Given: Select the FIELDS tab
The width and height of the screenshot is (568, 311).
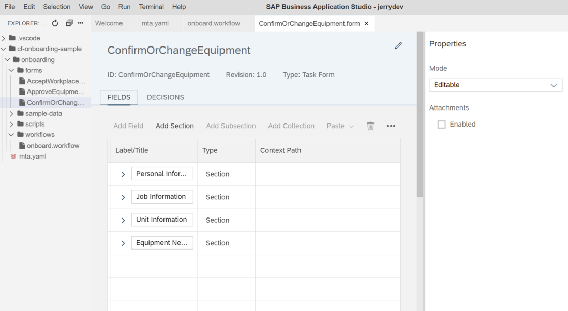Looking at the screenshot, I should (x=119, y=97).
